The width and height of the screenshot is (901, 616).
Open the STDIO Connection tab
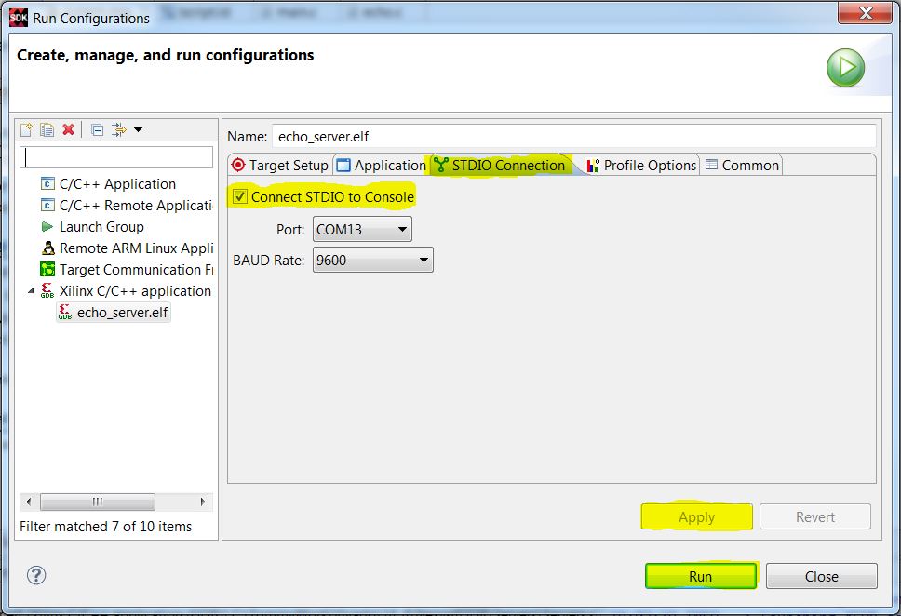(501, 166)
